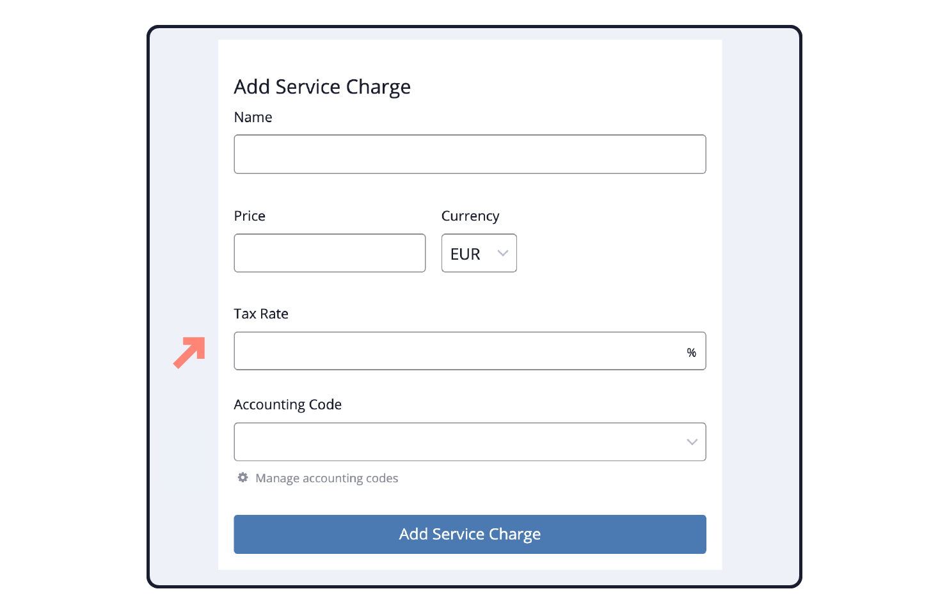The image size is (947, 614).
Task: Open the Accounting Code dropdown
Action: 470,442
